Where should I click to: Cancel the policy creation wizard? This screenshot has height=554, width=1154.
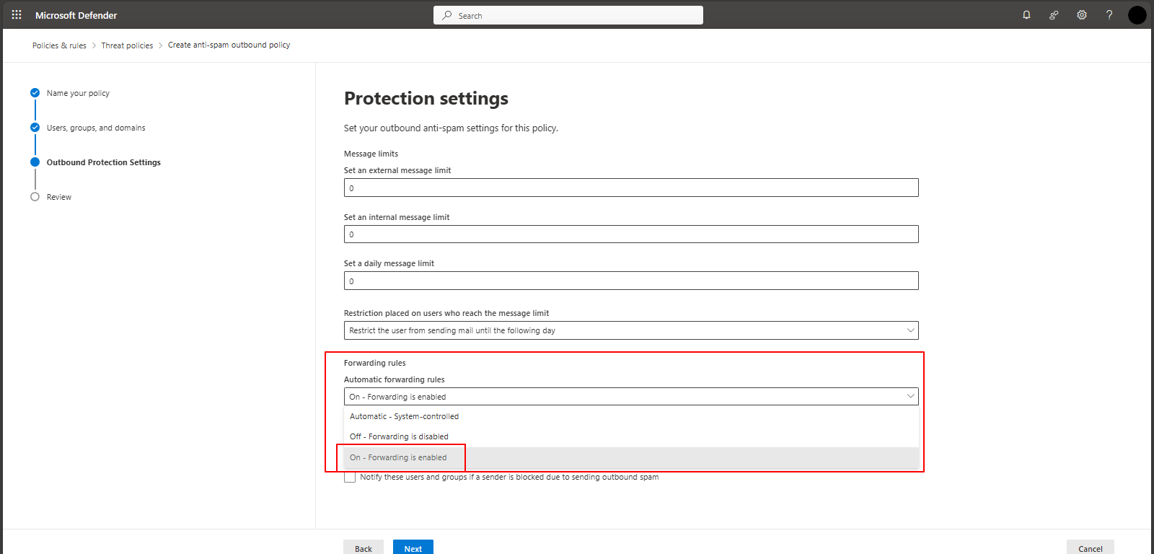coord(1090,548)
